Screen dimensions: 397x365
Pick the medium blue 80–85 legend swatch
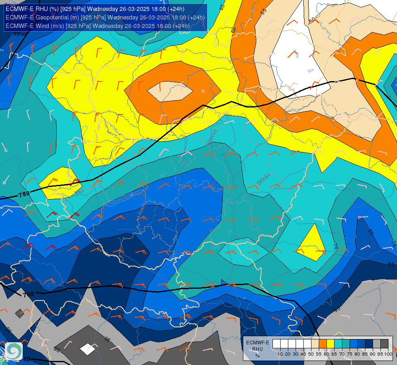coord(361,344)
